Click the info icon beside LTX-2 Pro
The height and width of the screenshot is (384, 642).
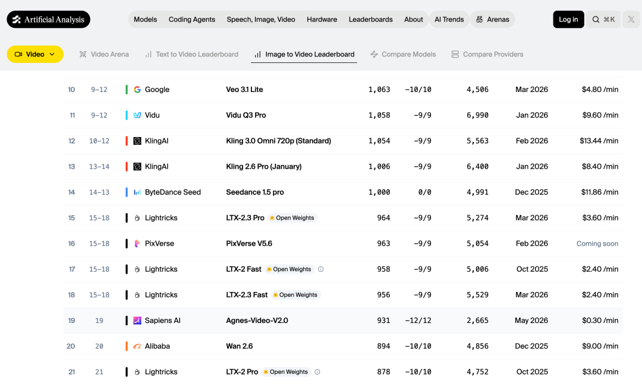[x=317, y=372]
